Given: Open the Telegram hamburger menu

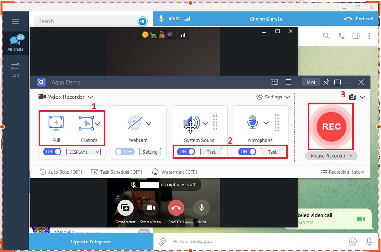Looking at the screenshot, I should coord(15,21).
